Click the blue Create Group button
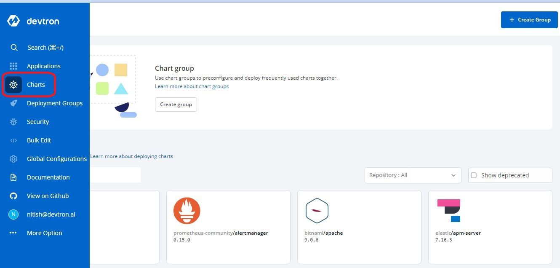Viewport: 560px width, 268px height. tap(529, 20)
